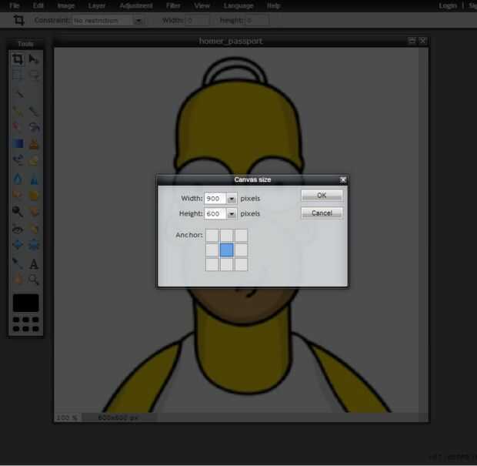Select the Colorpicker eyedropper tool
This screenshot has height=466, width=477.
[18, 263]
